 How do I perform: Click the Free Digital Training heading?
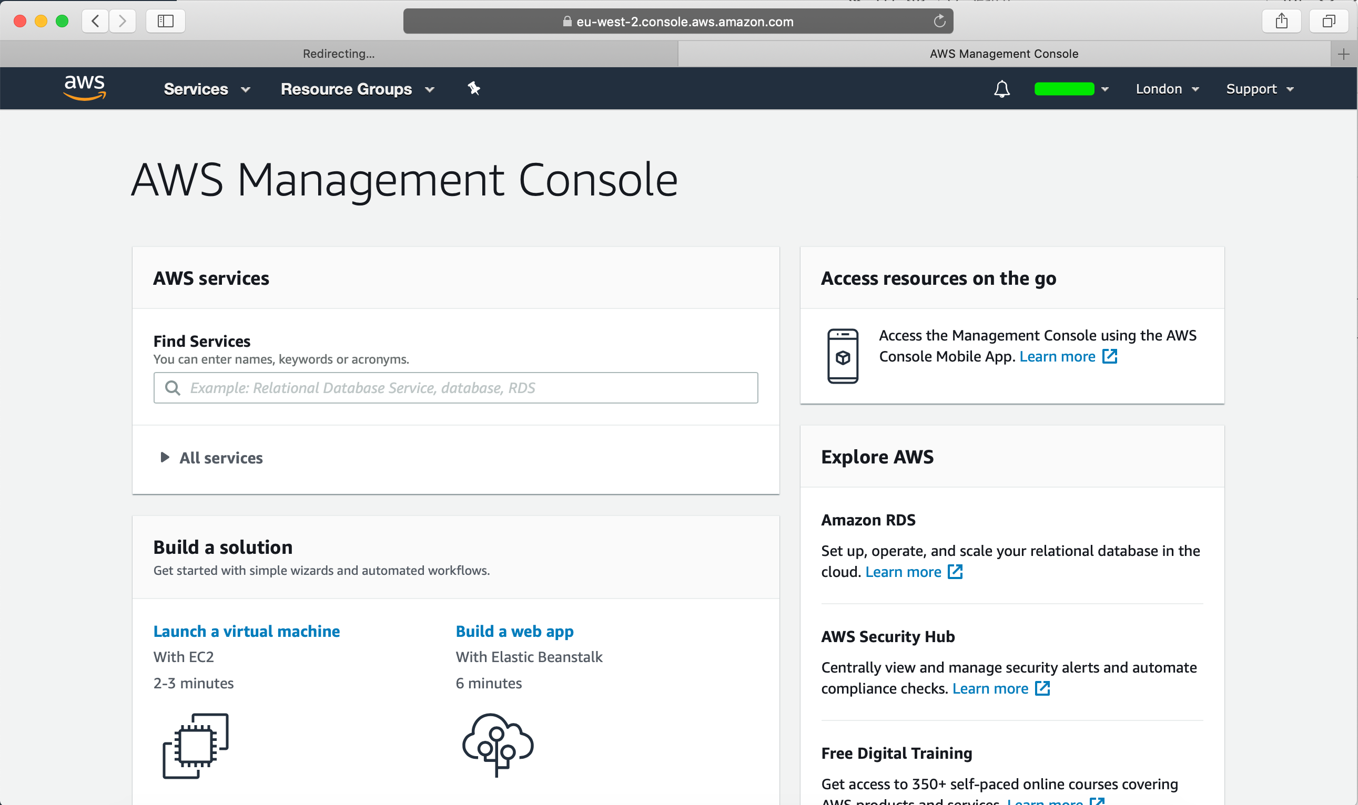pyautogui.click(x=896, y=753)
